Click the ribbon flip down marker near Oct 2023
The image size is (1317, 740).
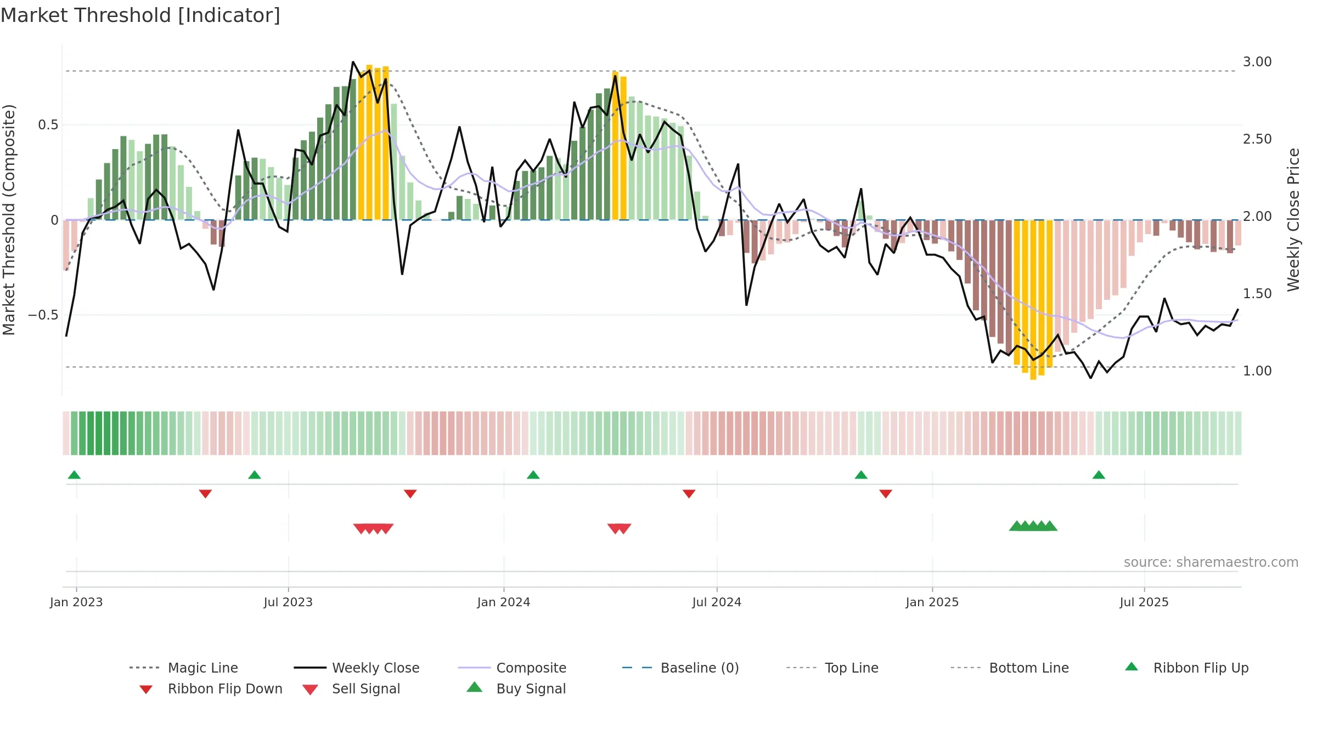pyautogui.click(x=410, y=494)
